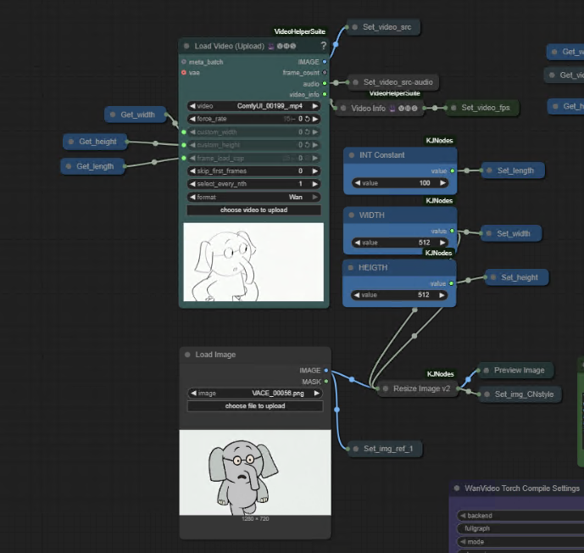Select next video with right arrow
This screenshot has height=553, width=584.
315,106
